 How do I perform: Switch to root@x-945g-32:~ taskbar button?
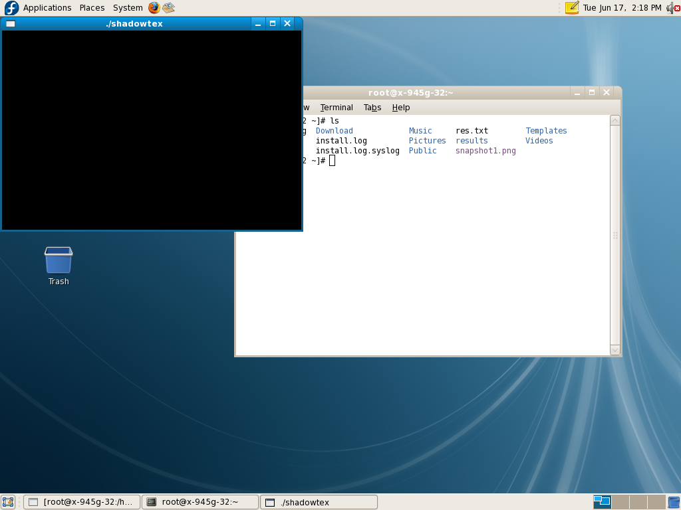[200, 502]
